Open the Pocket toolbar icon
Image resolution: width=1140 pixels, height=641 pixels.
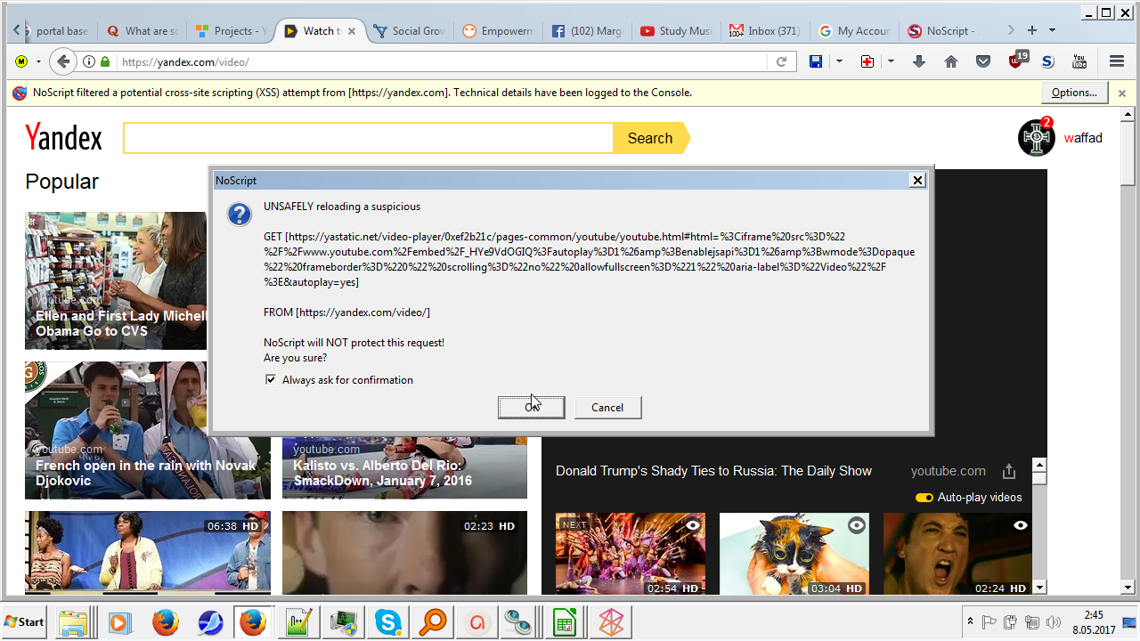[983, 61]
